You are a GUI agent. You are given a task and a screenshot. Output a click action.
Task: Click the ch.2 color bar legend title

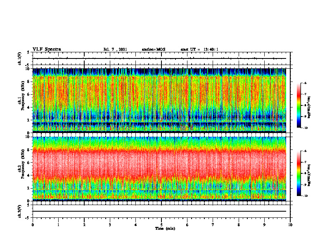309,175
